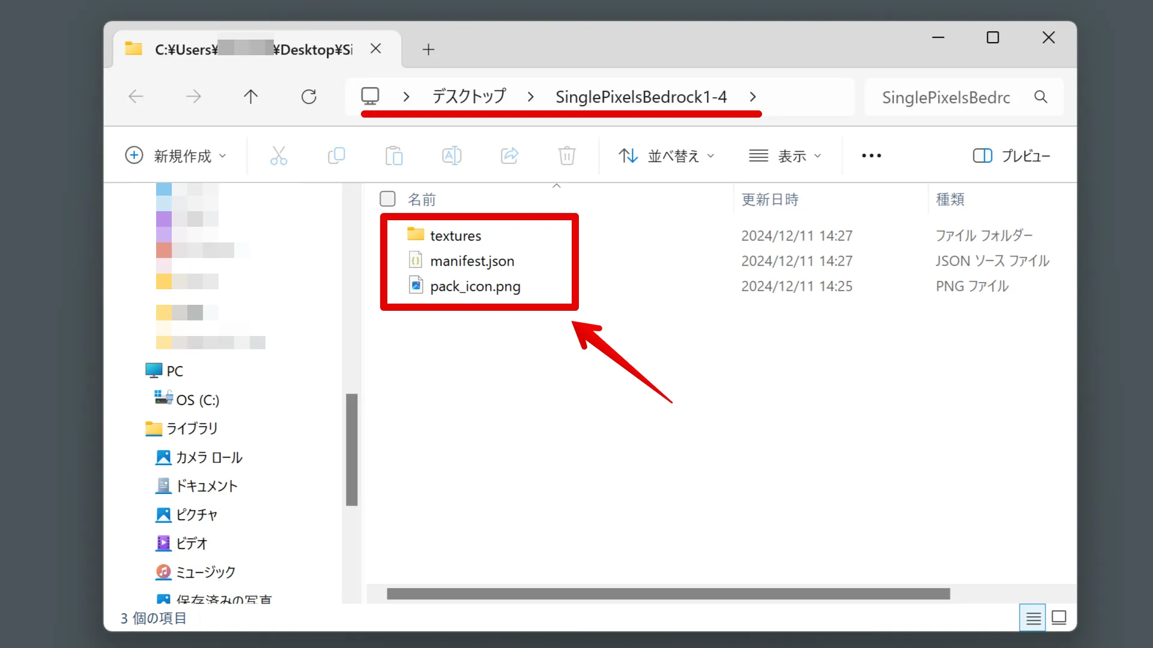Switch to details view in status bar
Viewport: 1153px width, 648px height.
[1033, 618]
